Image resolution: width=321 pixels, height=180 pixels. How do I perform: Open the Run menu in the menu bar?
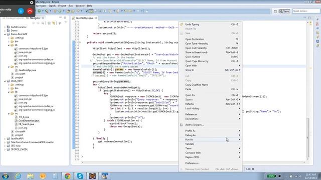(71, 6)
